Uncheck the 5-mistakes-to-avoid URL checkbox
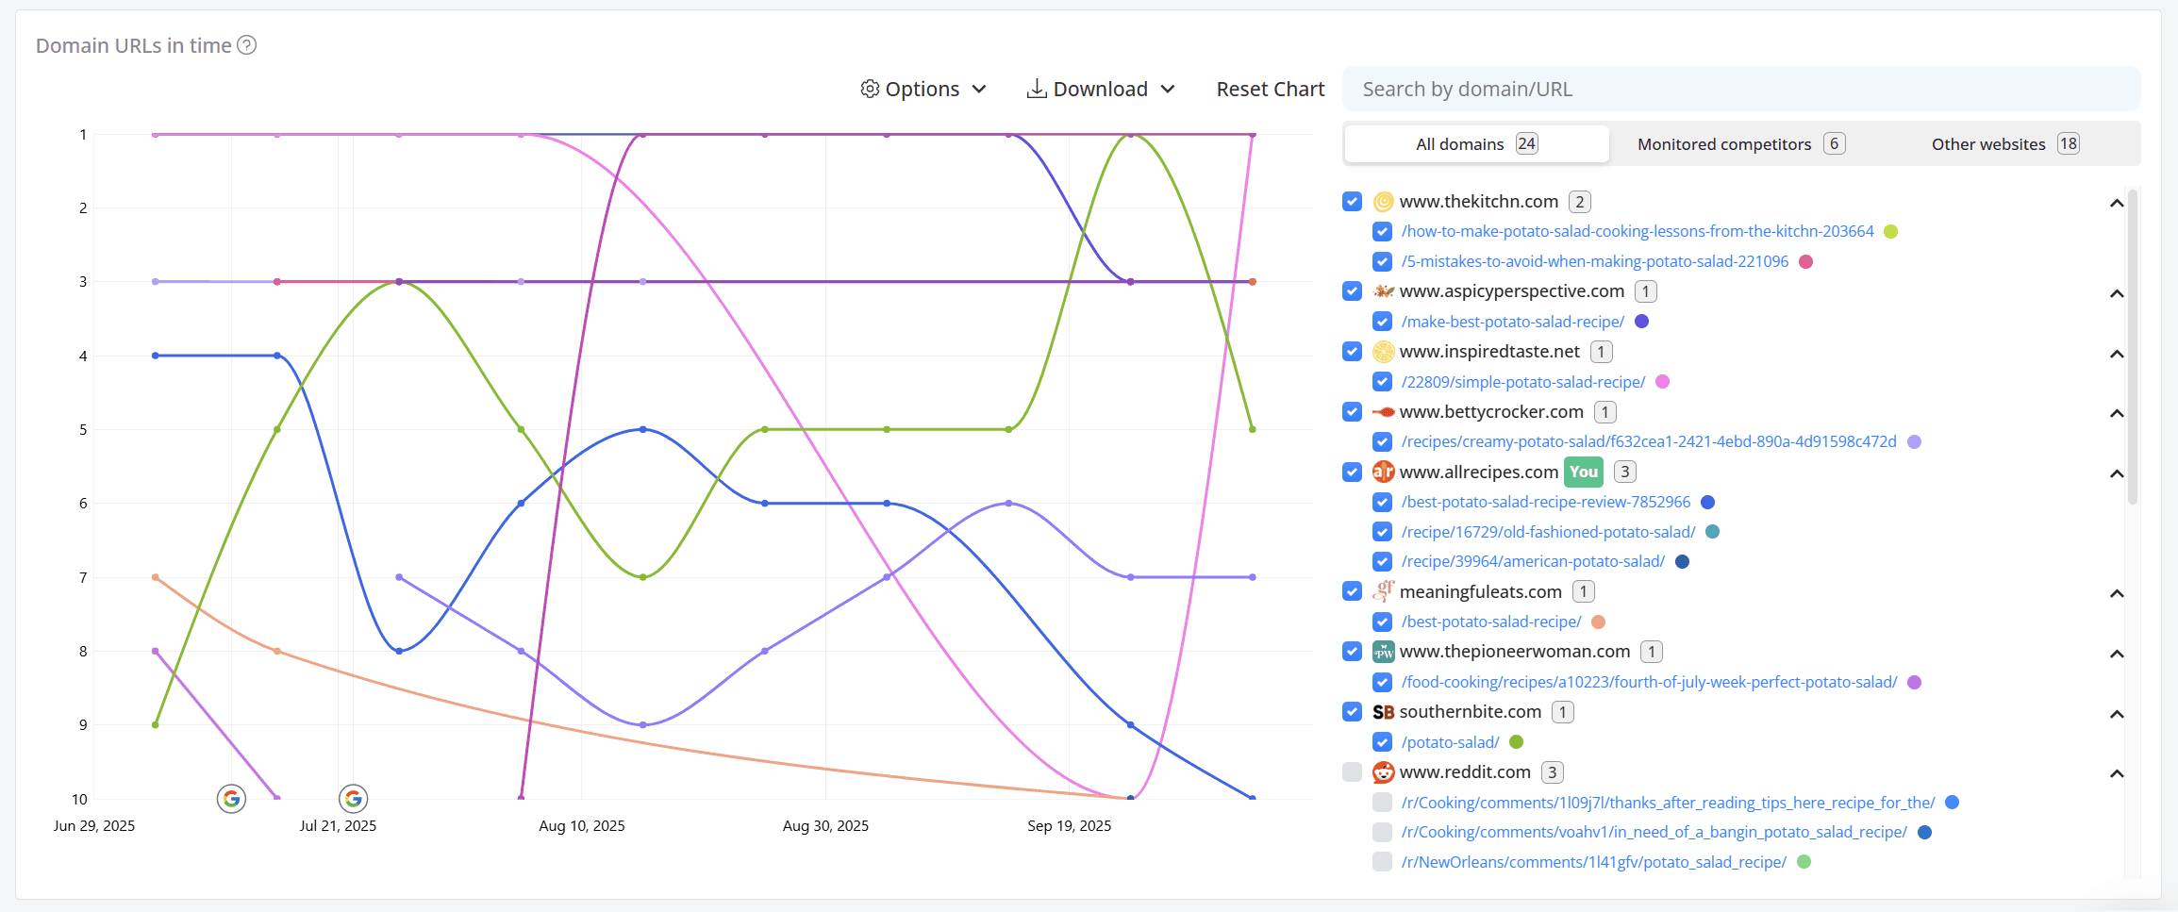 click(x=1383, y=262)
